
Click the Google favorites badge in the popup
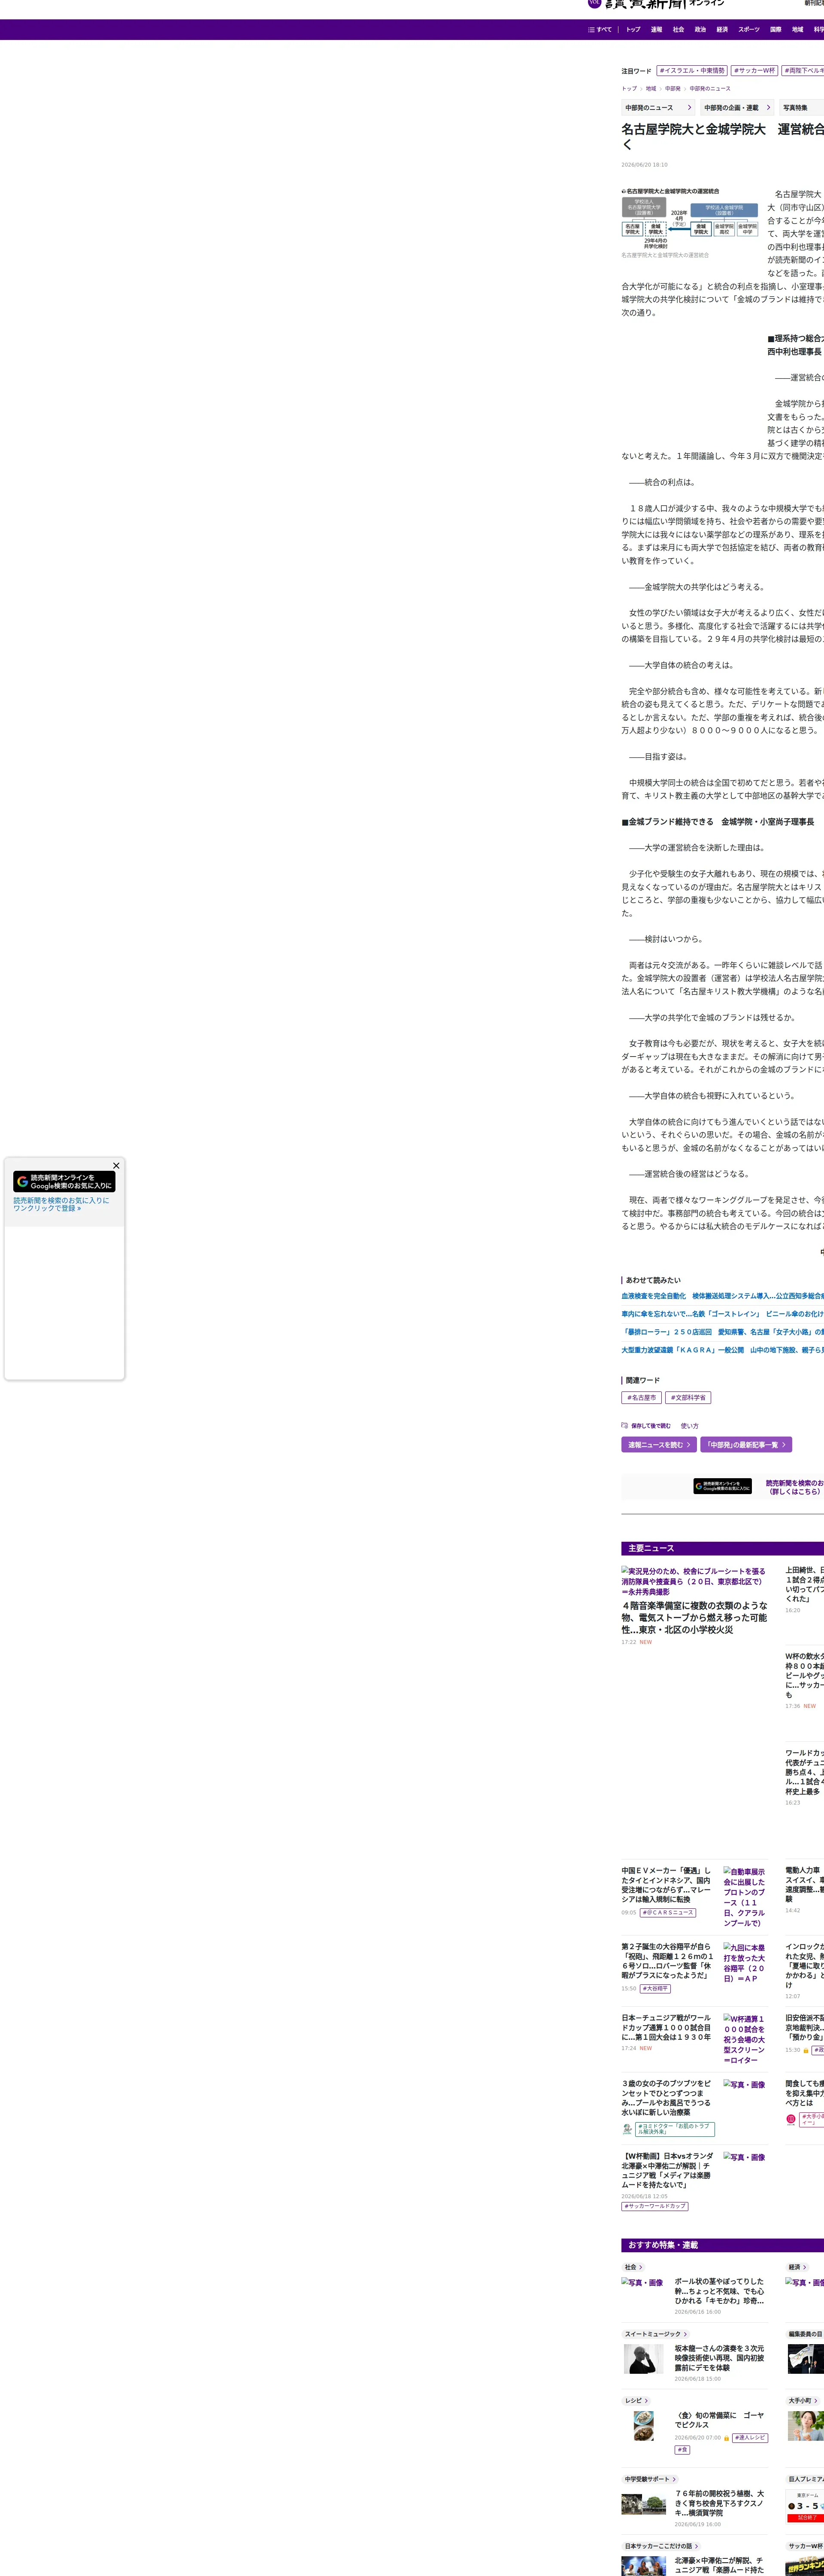pyautogui.click(x=64, y=1181)
